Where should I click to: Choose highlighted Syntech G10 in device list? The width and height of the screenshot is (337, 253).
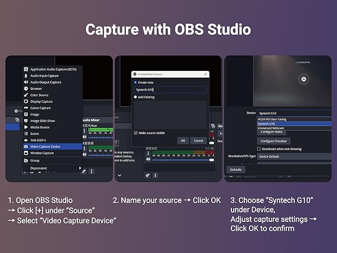(294, 124)
